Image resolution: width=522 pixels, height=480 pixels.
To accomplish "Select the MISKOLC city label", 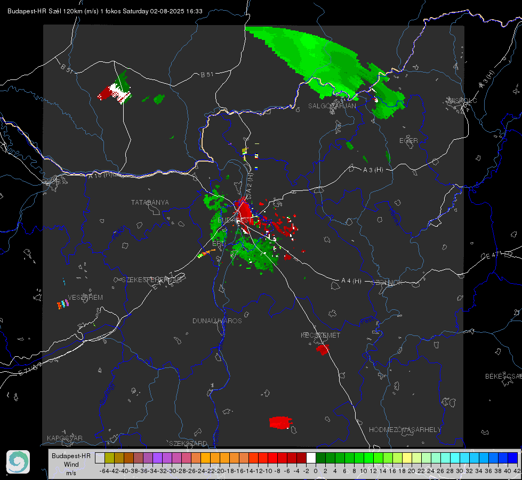I will (462, 100).
